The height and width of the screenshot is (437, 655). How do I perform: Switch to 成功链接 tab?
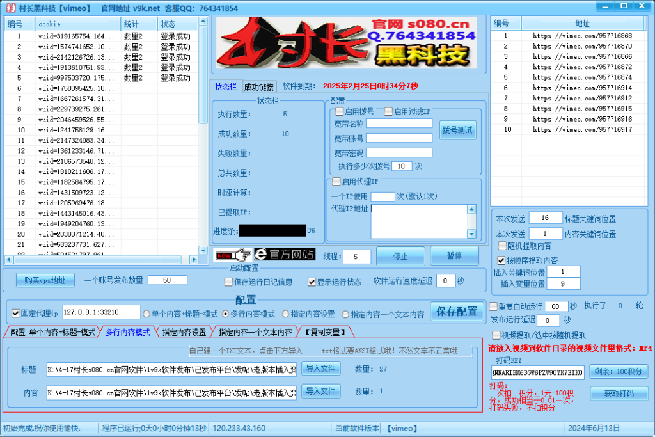[259, 87]
